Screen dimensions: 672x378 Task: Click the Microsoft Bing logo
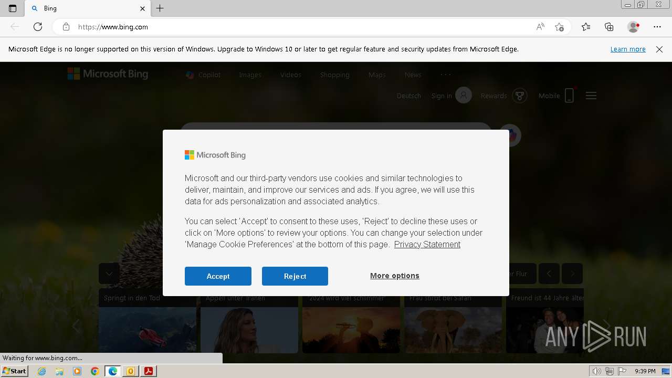click(x=108, y=74)
